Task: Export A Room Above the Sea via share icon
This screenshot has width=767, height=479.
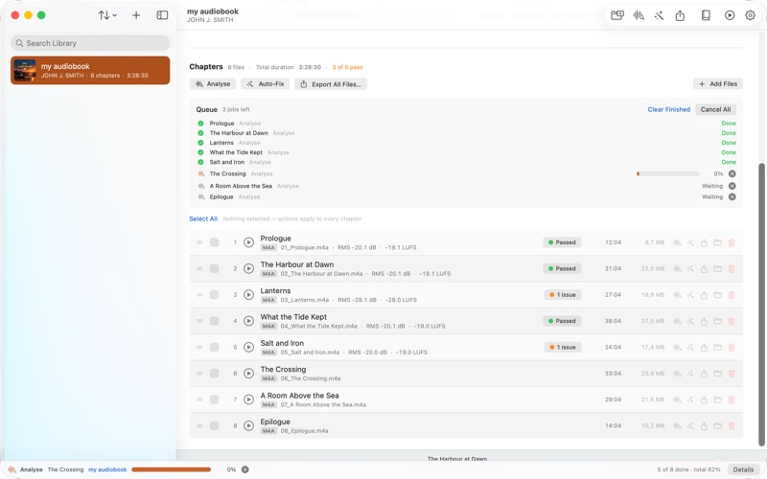Action: [704, 399]
